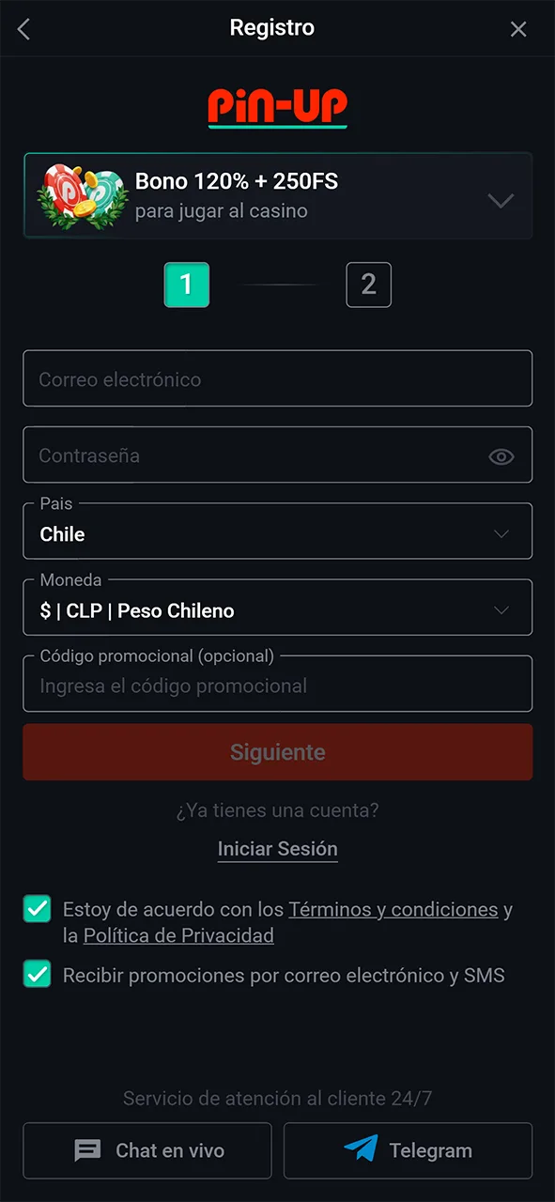Show password with the eye icon

(x=501, y=456)
